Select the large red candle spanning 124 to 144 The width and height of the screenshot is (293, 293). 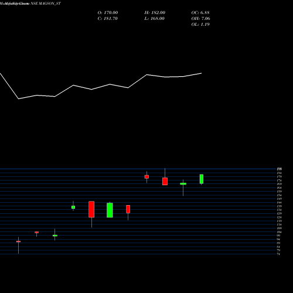(x=91, y=209)
